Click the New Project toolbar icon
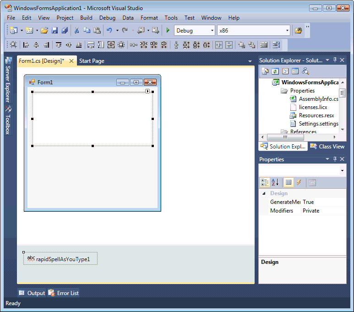Image resolution: width=354 pixels, height=312 pixels. coord(14,30)
